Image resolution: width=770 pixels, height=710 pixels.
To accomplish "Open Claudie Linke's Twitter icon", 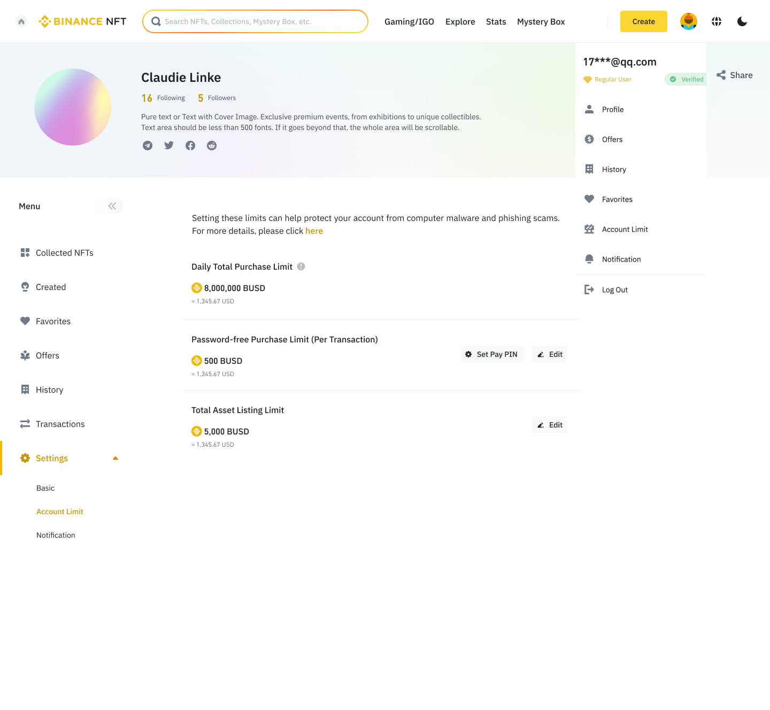I will coord(169,146).
